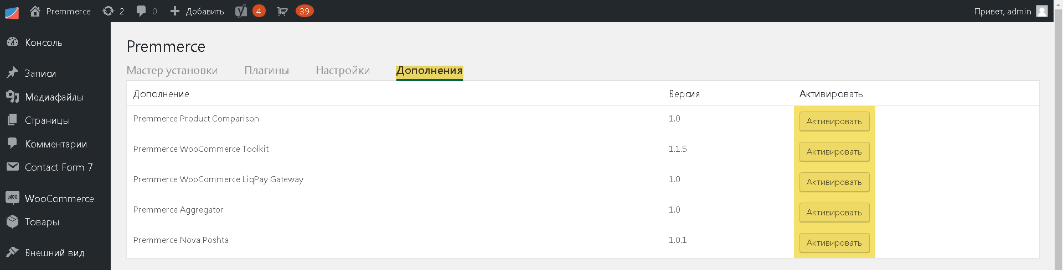Activate Premmerce WooCommerce Toolkit addon
Image resolution: width=1063 pixels, height=270 pixels.
click(834, 152)
